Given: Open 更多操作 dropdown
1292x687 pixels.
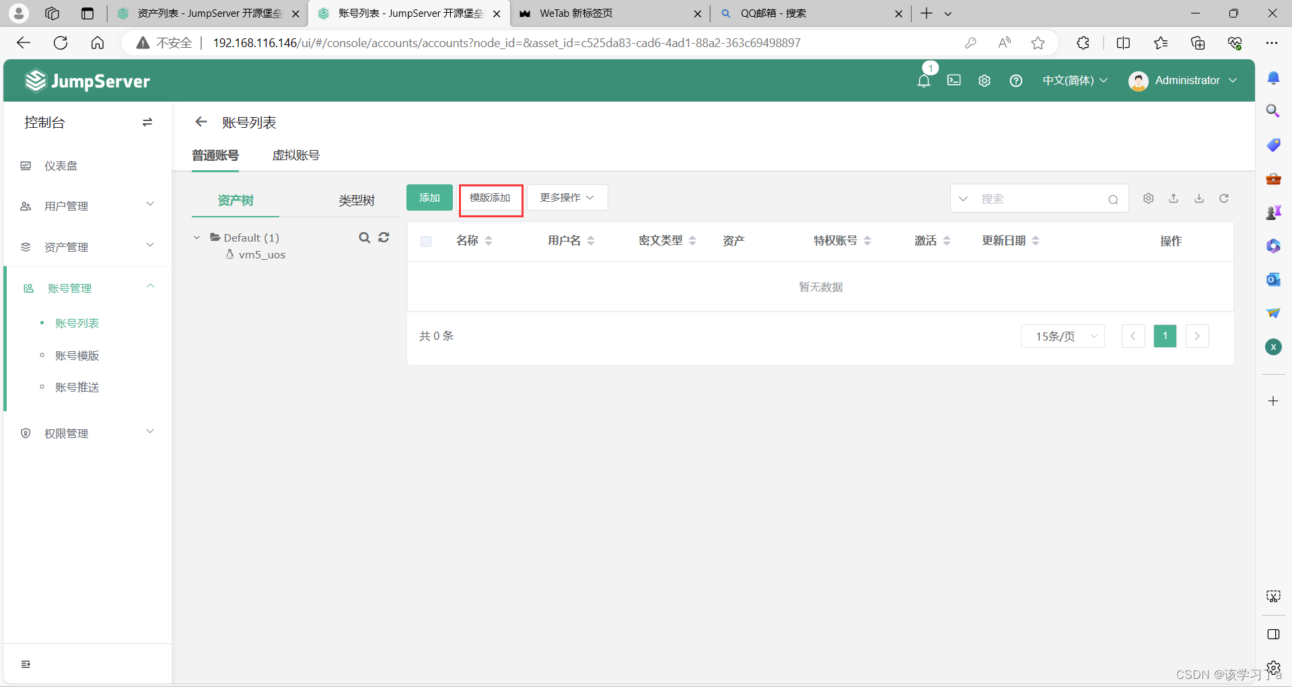Looking at the screenshot, I should click(567, 198).
